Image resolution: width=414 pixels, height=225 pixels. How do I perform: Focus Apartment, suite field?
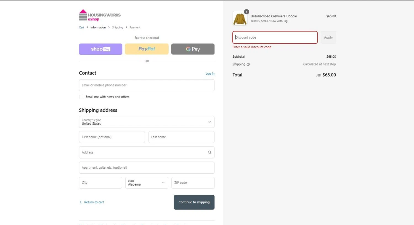pos(147,168)
